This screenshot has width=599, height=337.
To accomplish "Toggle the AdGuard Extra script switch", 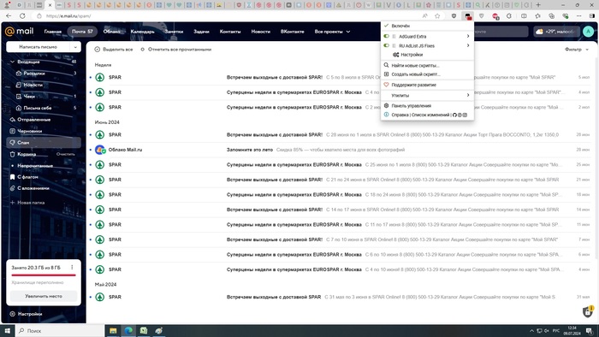I will pyautogui.click(x=386, y=36).
